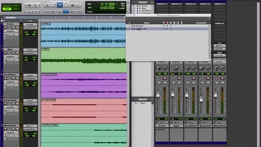Mute the Drums track in Edit window
The width and height of the screenshot is (261, 147).
(17, 27)
